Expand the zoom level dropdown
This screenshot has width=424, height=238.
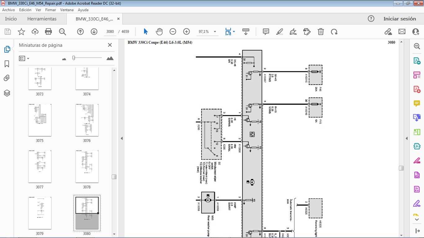point(215,32)
